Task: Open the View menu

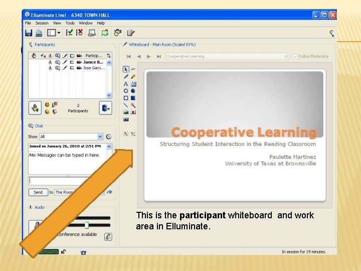Action: (57, 23)
